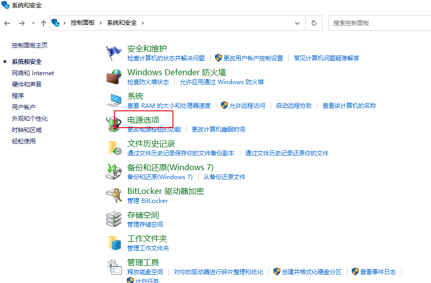Click 启动远程协助 link
Image resolution: width=431 pixels, height=283 pixels.
[294, 106]
